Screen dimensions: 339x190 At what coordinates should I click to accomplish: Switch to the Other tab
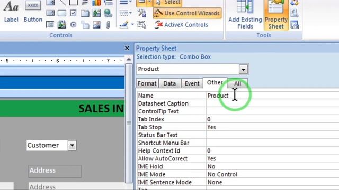(x=215, y=82)
